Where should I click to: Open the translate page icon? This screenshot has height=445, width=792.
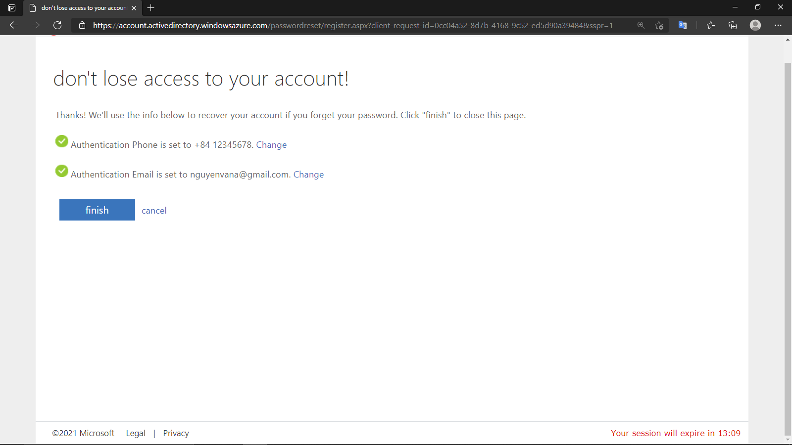pyautogui.click(x=683, y=25)
